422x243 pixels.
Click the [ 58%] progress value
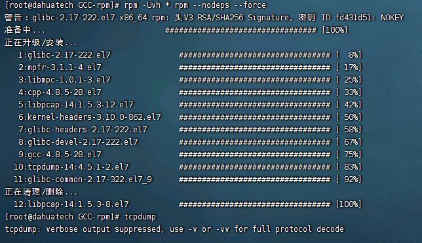tap(349, 130)
